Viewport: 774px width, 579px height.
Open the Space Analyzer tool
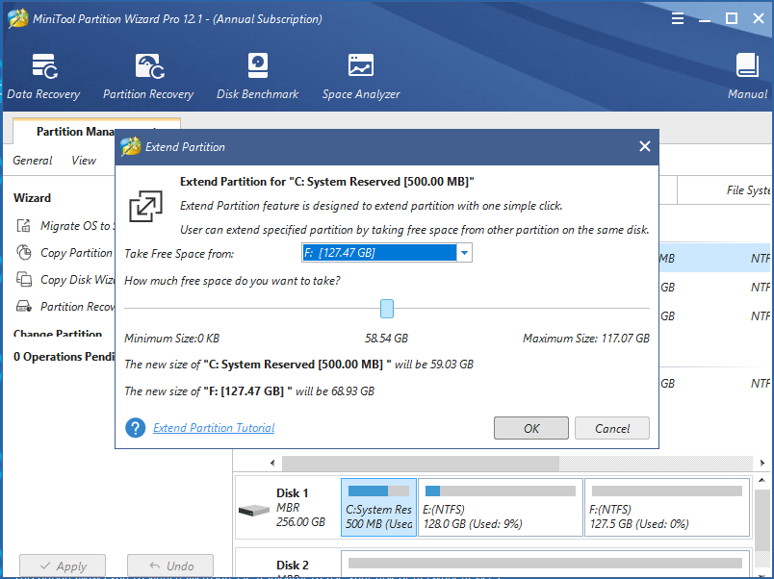(361, 76)
